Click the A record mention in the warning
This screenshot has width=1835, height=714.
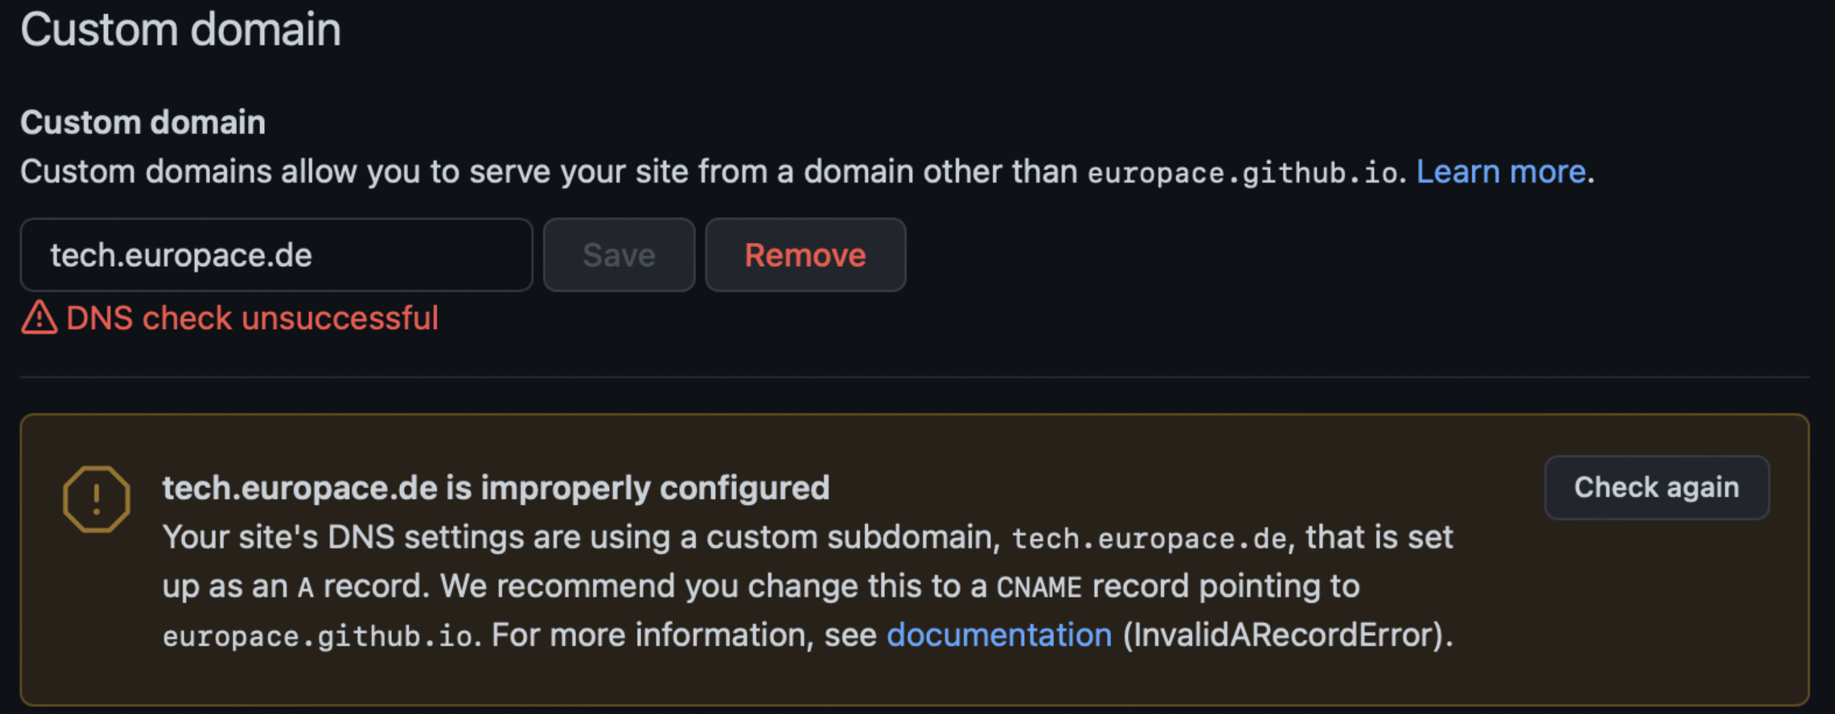[305, 586]
